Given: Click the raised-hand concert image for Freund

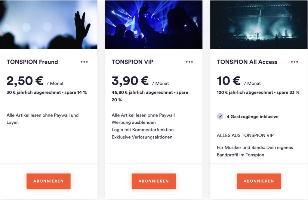Looking at the screenshot, I should 48,24.
